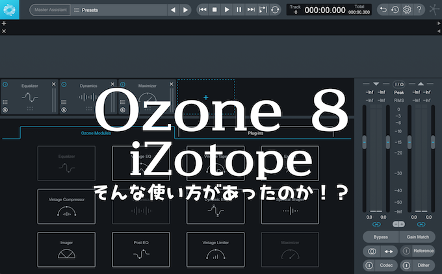The image size is (442, 274).
Task: Solo the Equalizer module
Action: pos(5,110)
